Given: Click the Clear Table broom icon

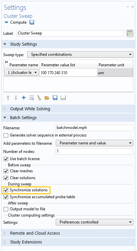Looking at the screenshot, I should pyautogui.click(x=39, y=98).
